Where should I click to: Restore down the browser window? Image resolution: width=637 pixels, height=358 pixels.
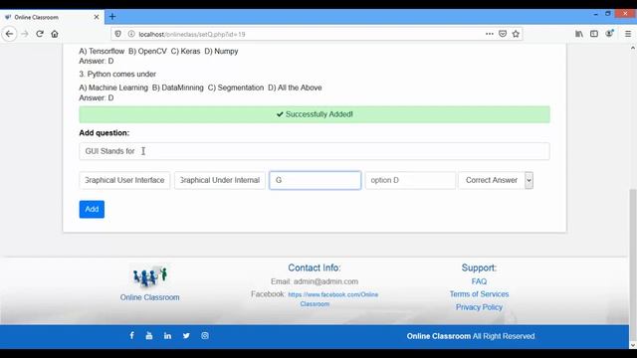tap(608, 14)
